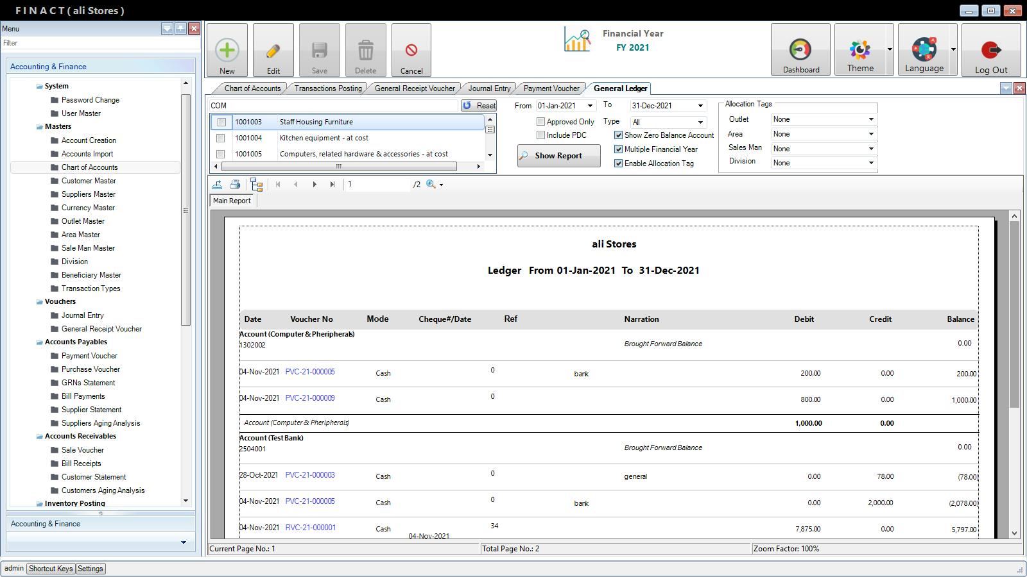The height and width of the screenshot is (577, 1027).
Task: Open the Dashboard gauge icon
Action: [x=800, y=51]
